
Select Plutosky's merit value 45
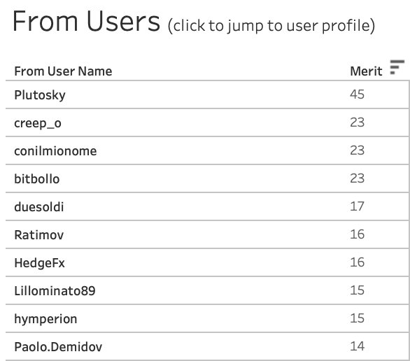(x=358, y=94)
